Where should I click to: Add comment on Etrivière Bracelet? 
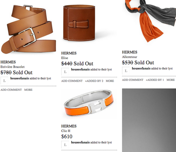(x=11, y=90)
